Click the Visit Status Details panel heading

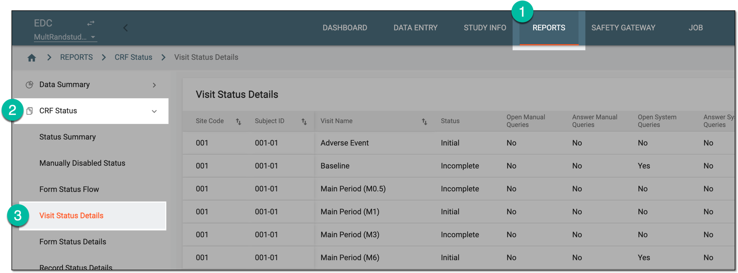click(237, 95)
